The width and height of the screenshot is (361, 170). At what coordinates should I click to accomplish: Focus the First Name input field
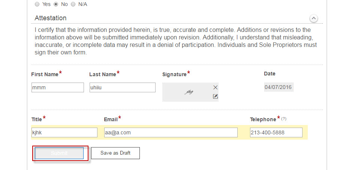(x=58, y=87)
